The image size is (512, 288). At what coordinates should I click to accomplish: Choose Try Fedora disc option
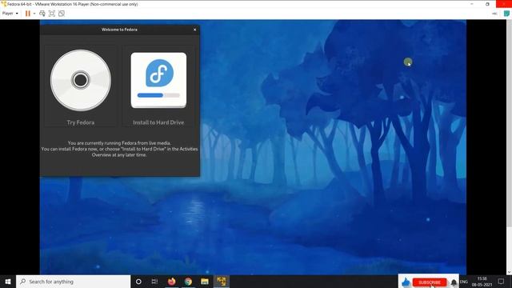click(81, 86)
